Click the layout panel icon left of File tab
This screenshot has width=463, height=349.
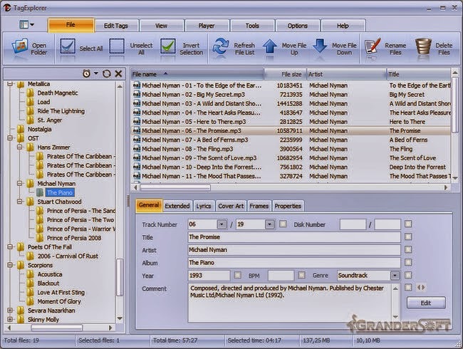pyautogui.click(x=24, y=24)
